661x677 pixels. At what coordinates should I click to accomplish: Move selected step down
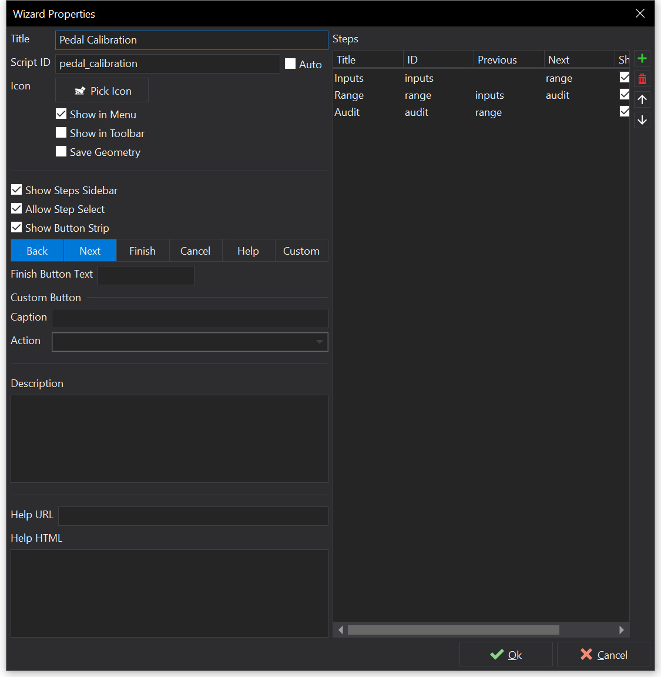(642, 119)
